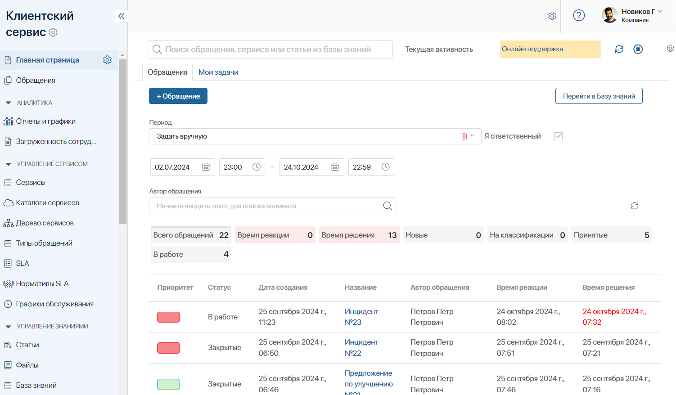Toggle the Я ответственный checkbox

click(x=559, y=136)
